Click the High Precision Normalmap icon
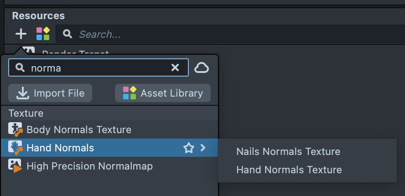Screen dimensions: 405x196 click(x=16, y=166)
